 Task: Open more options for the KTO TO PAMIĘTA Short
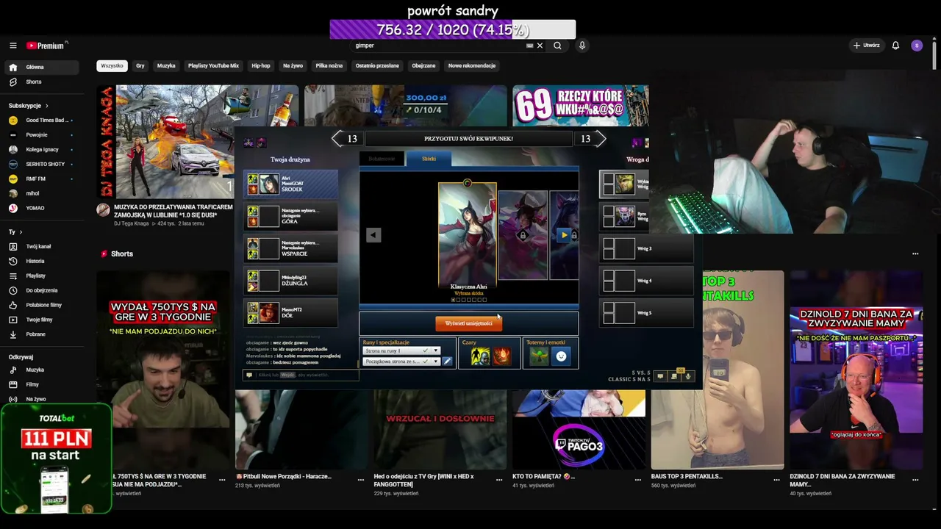point(638,480)
